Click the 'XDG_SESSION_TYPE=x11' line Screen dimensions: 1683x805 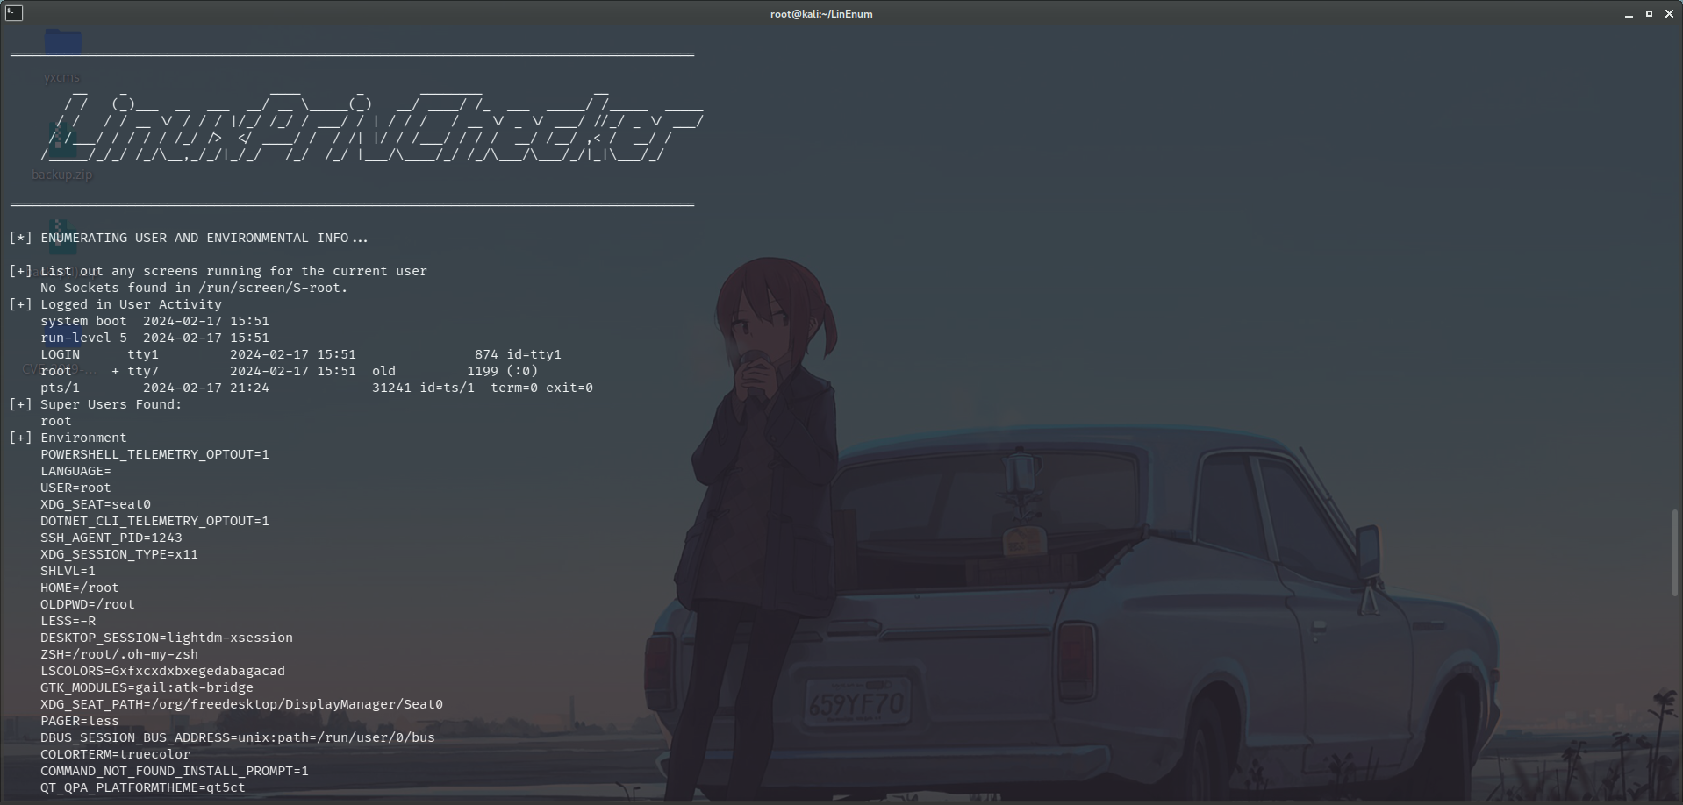coord(119,554)
